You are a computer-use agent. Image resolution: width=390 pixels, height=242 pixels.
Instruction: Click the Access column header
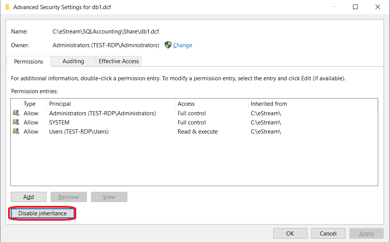click(x=186, y=104)
